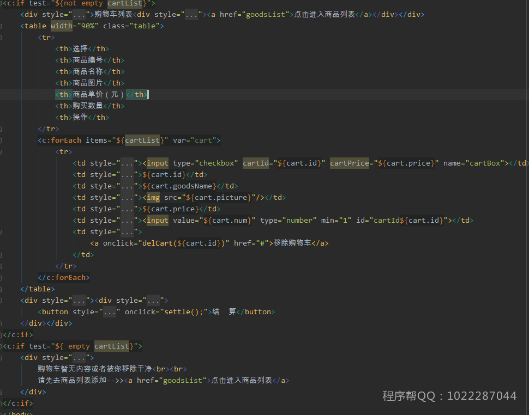
Task: Click class="table" attribute value
Action: pos(145,26)
